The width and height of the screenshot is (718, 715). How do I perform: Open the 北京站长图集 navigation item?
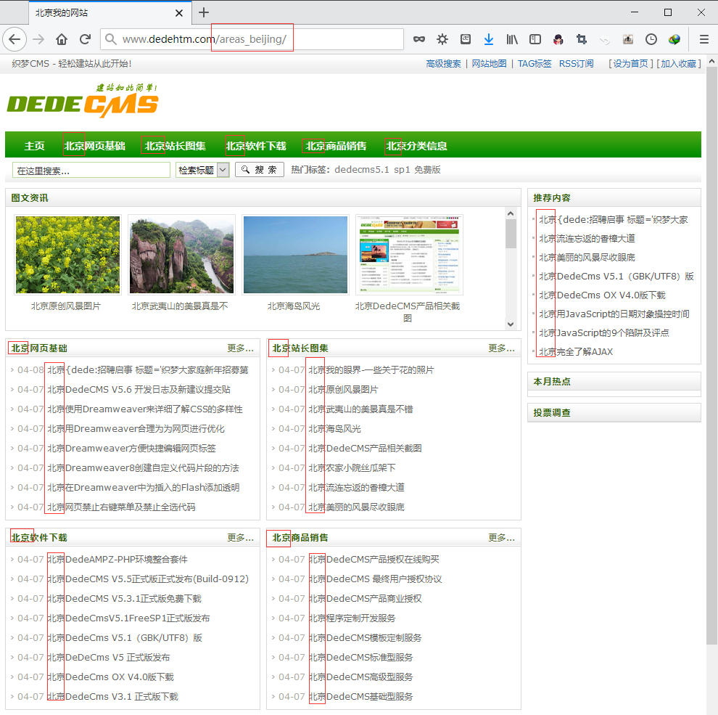(175, 146)
